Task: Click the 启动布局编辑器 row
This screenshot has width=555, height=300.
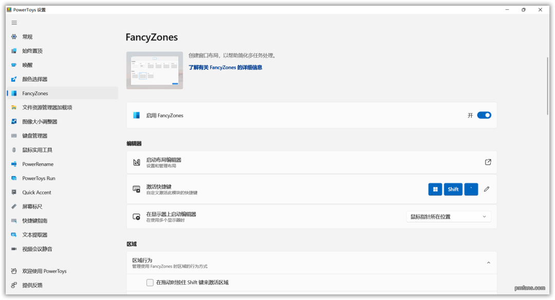Action: (311, 162)
